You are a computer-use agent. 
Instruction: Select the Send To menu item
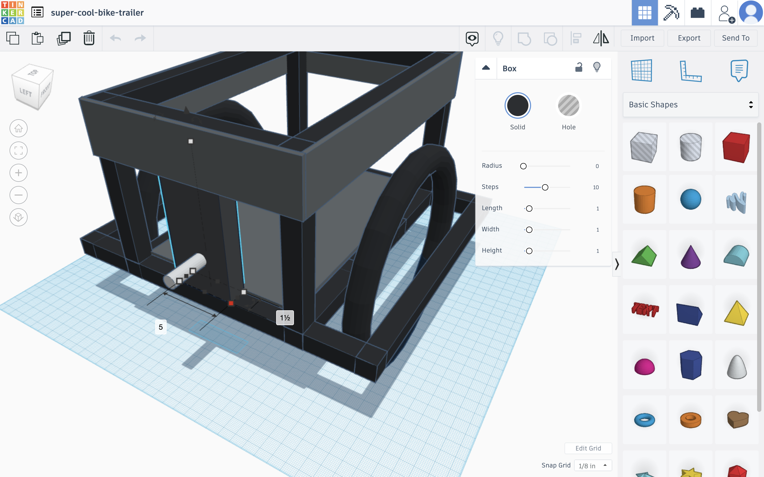(x=735, y=38)
